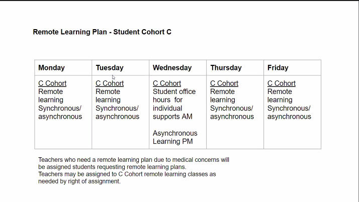The image size is (359, 202).
Task: Click the Thursday column header
Action: click(226, 68)
